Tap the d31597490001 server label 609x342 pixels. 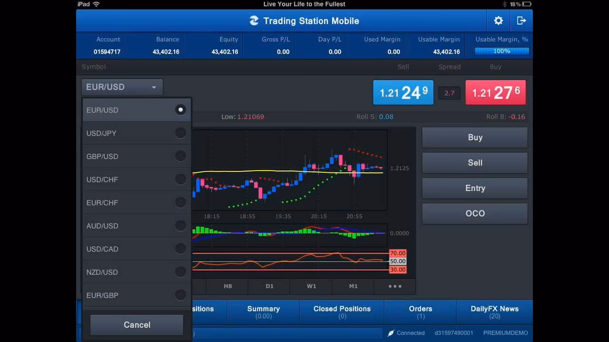(454, 333)
